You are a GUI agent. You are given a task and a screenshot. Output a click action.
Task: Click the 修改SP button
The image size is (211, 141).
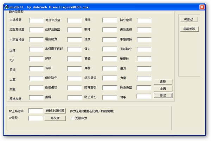pos(55,118)
